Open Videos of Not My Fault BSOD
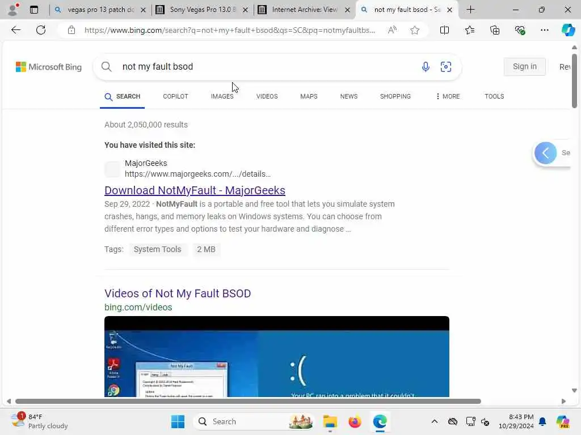This screenshot has width=581, height=435. pyautogui.click(x=178, y=293)
